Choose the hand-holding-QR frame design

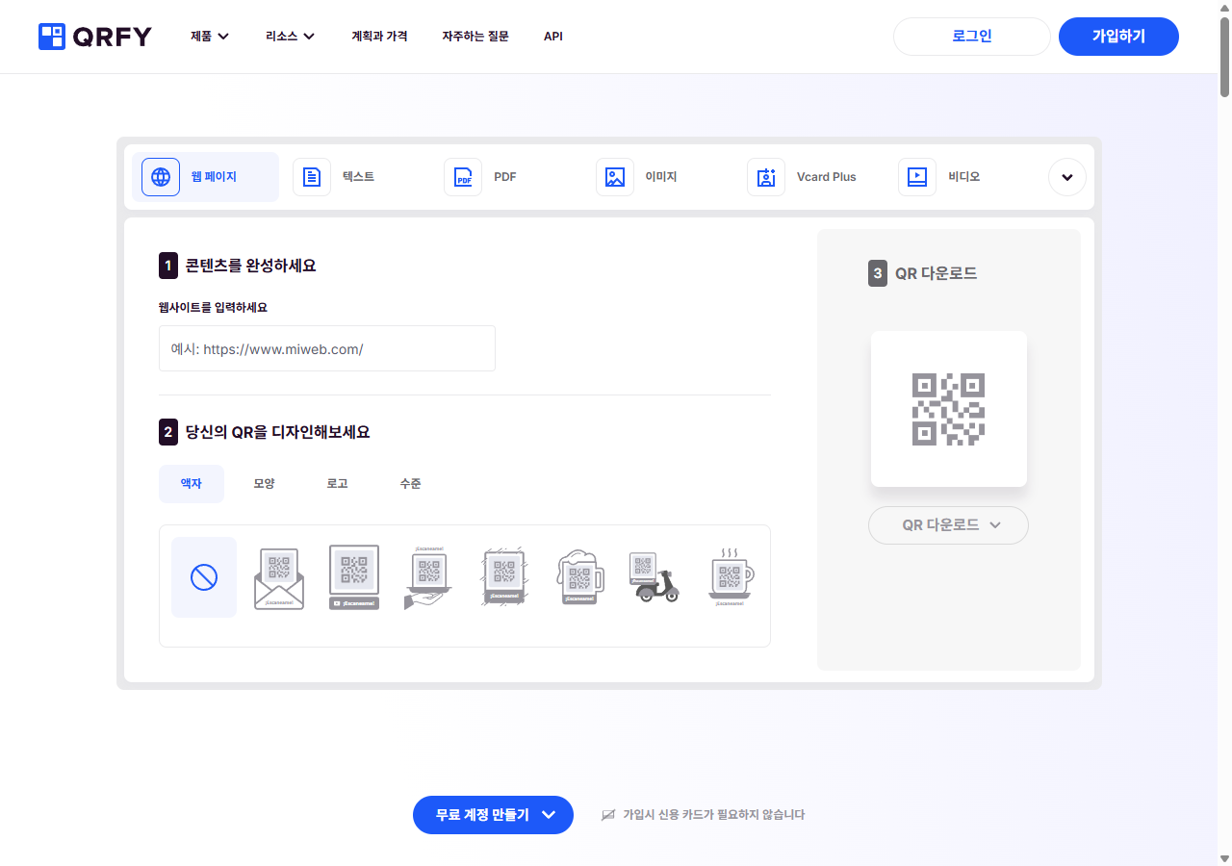coord(427,576)
